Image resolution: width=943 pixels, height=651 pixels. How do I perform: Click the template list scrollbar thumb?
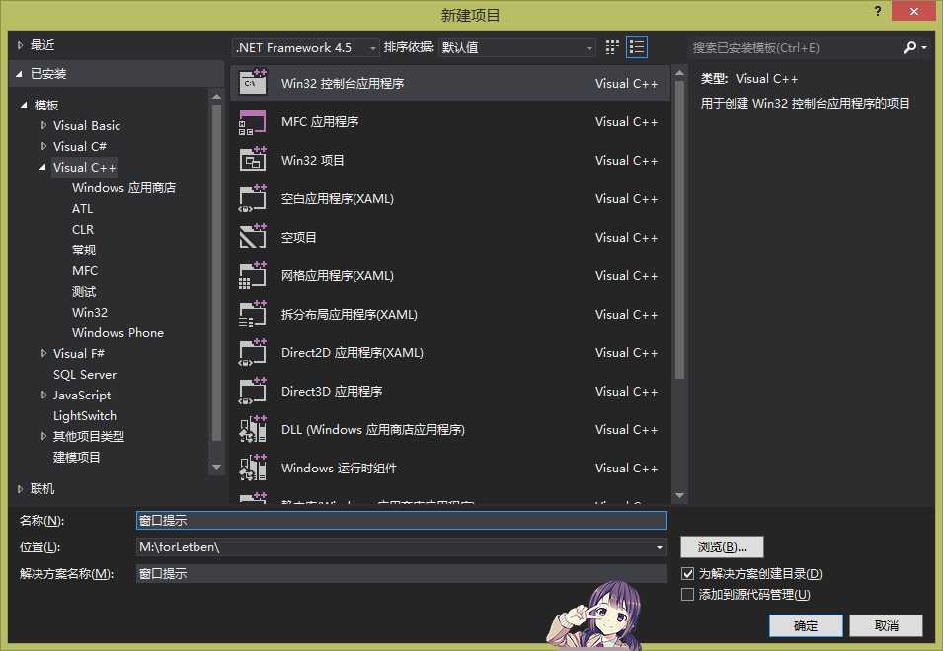click(x=679, y=230)
